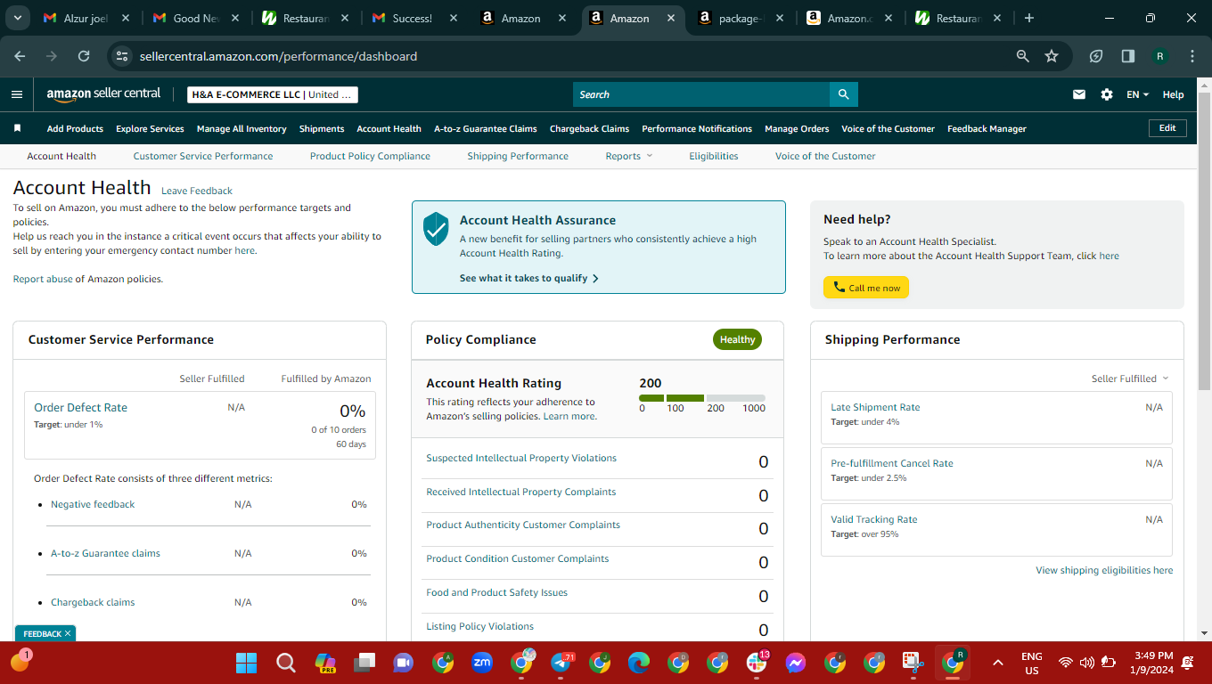This screenshot has height=684, width=1212.
Task: Open the Eligibilities tab
Action: 714,156
